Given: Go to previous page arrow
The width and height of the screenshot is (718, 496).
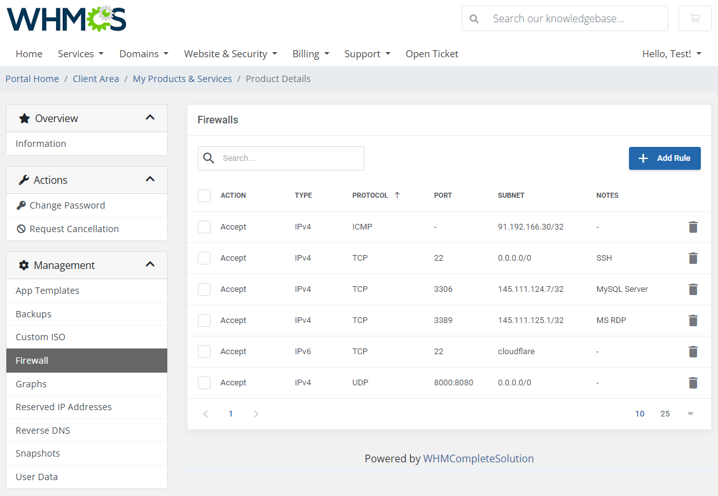Looking at the screenshot, I should coord(205,413).
